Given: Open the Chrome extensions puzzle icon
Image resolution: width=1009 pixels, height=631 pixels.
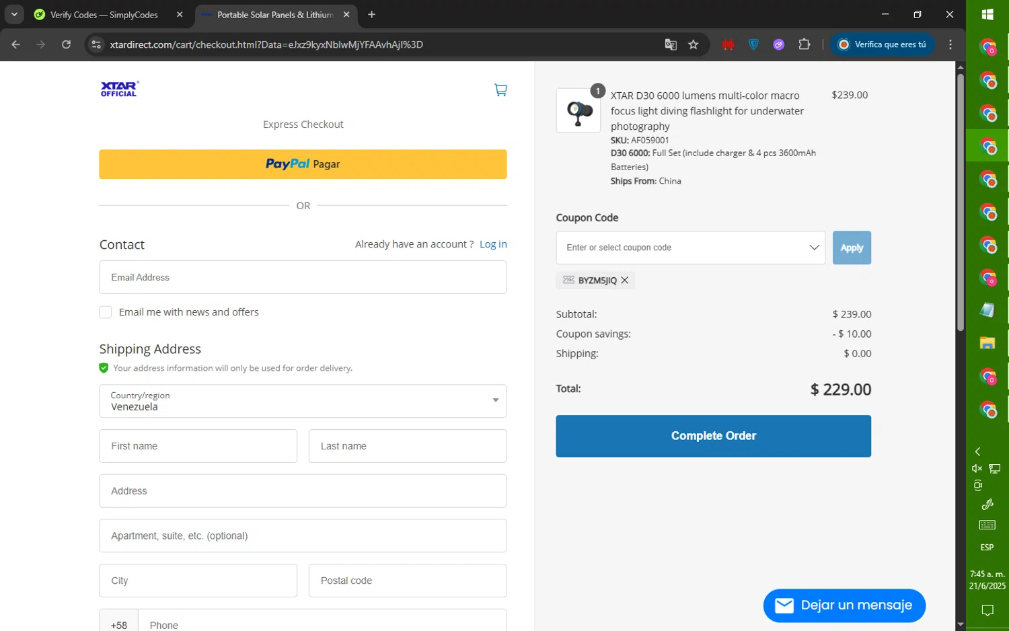Looking at the screenshot, I should tap(805, 44).
